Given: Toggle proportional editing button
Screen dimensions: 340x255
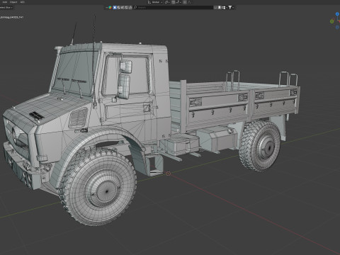Looking at the screenshot, I should 185,2.
